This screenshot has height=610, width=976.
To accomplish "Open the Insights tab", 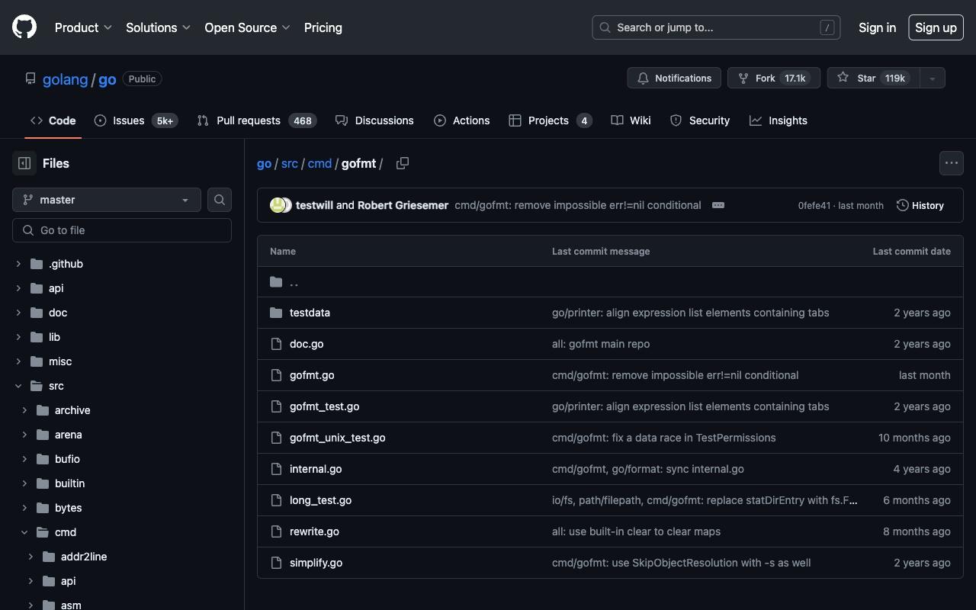I will pos(779,120).
